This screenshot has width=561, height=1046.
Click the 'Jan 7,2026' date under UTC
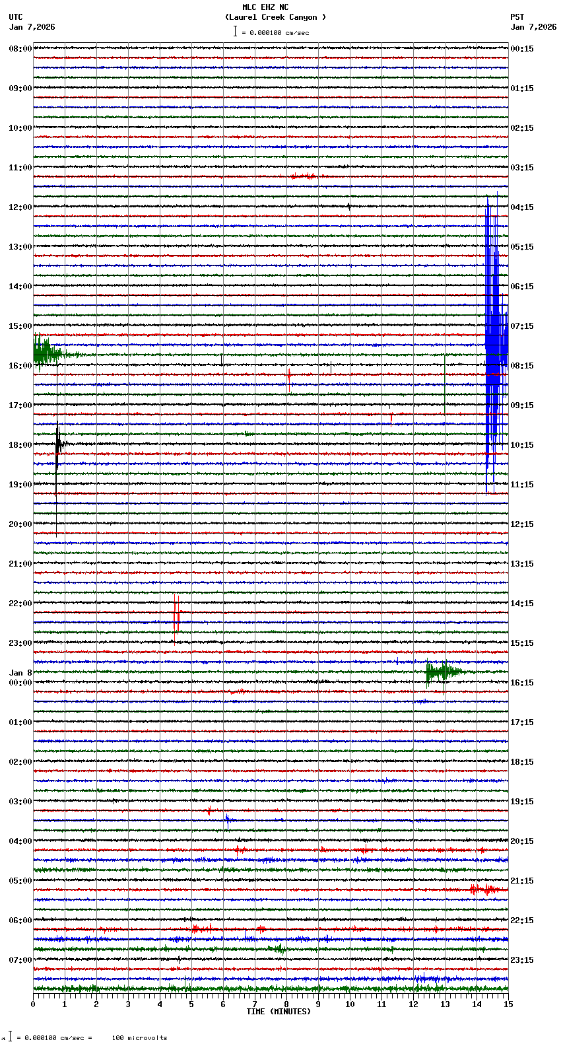[32, 27]
